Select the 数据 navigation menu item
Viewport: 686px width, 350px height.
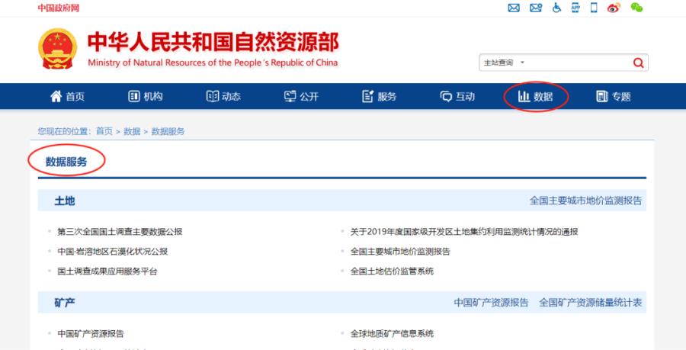535,96
